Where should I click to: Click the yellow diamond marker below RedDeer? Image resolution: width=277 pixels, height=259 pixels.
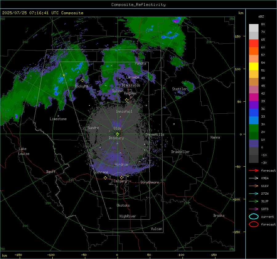coord(126,100)
